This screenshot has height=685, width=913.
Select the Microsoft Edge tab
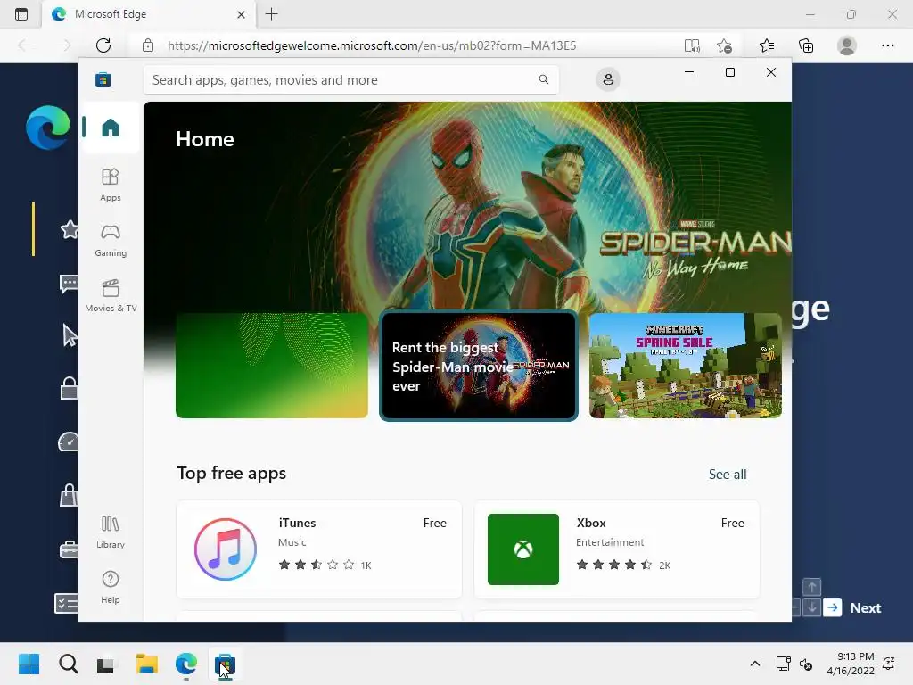(149, 14)
